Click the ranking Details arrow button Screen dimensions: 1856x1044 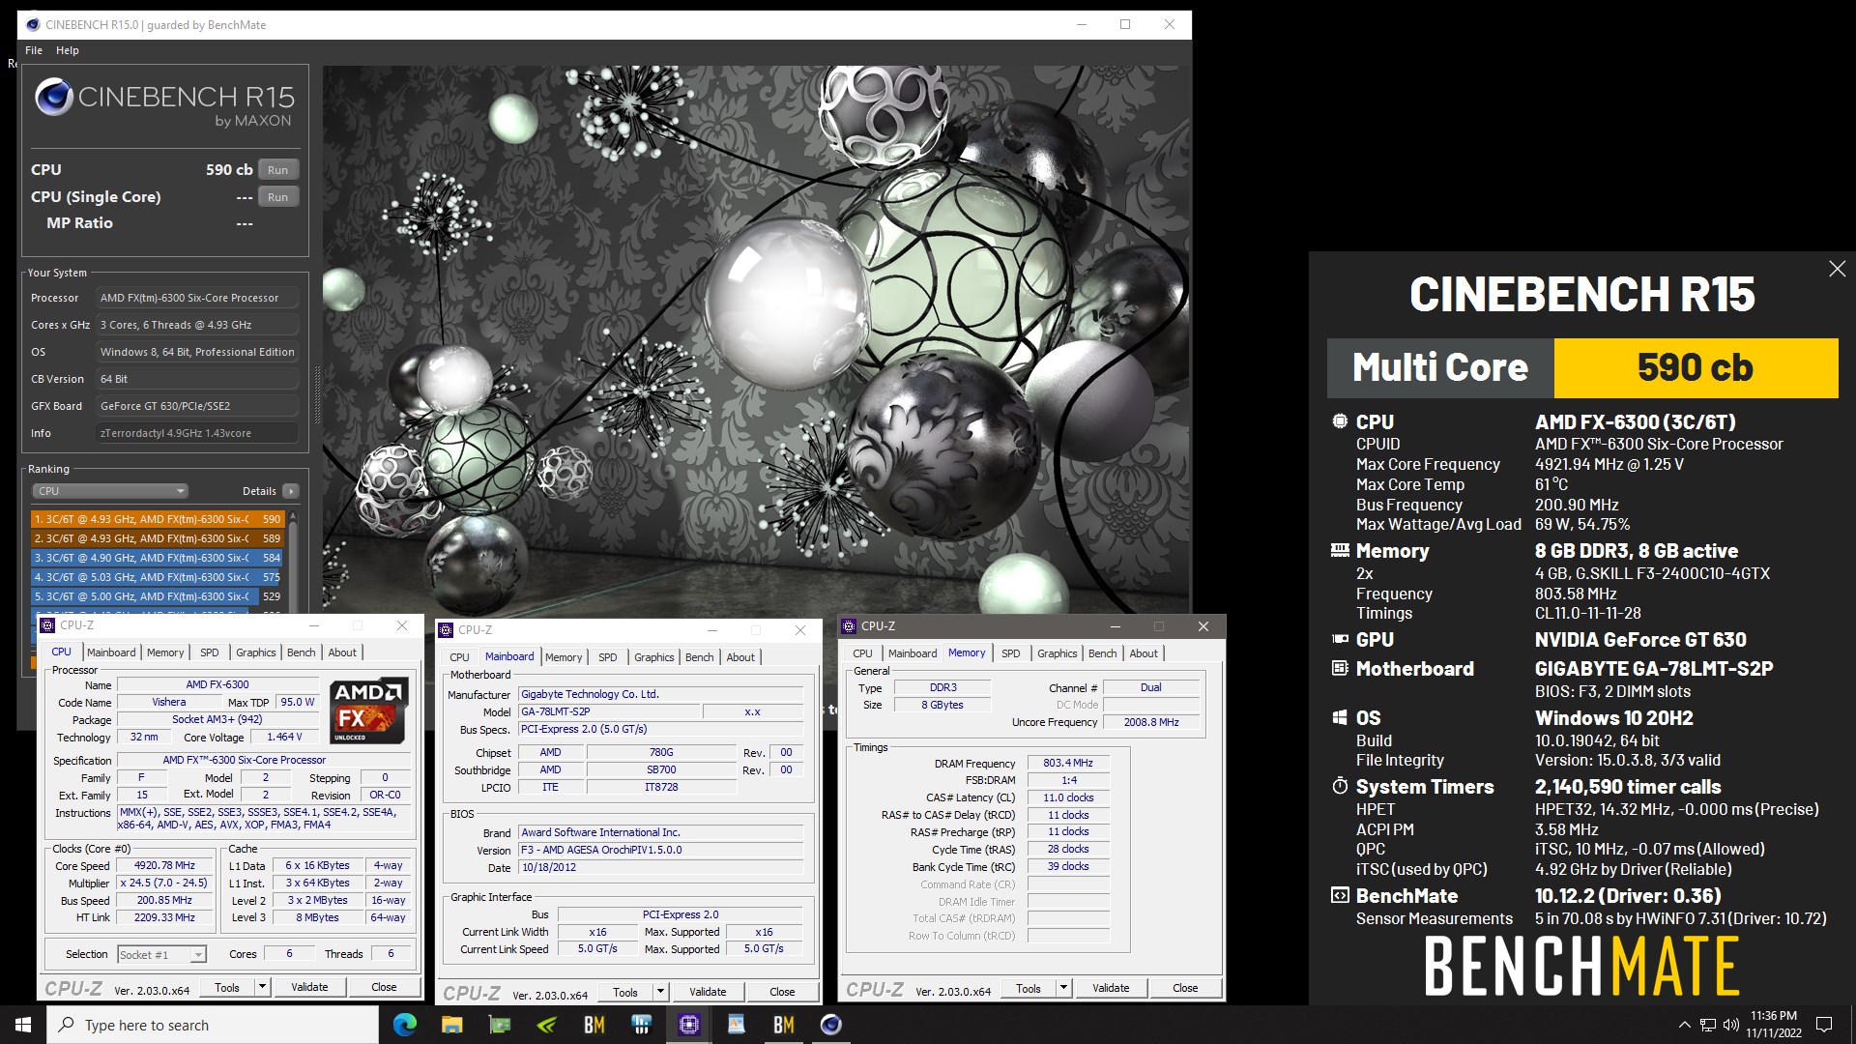291,491
